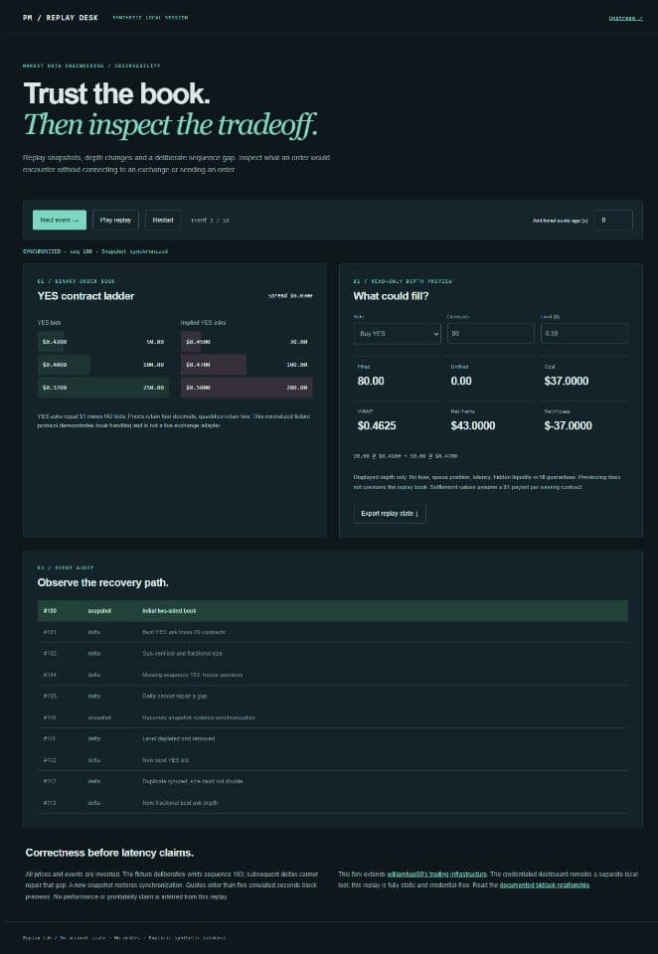Select row #105 delta cannot repair a gap
This screenshot has width=658, height=954.
pos(332,696)
